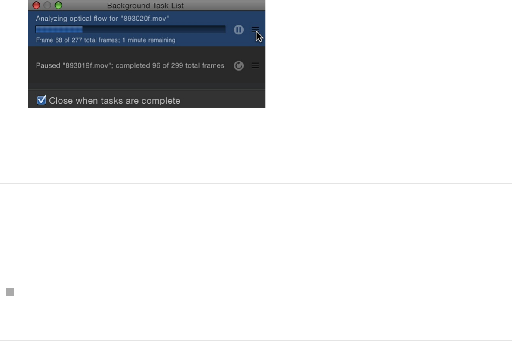
Task: Click the Close when tasks are complete label
Action: point(114,101)
